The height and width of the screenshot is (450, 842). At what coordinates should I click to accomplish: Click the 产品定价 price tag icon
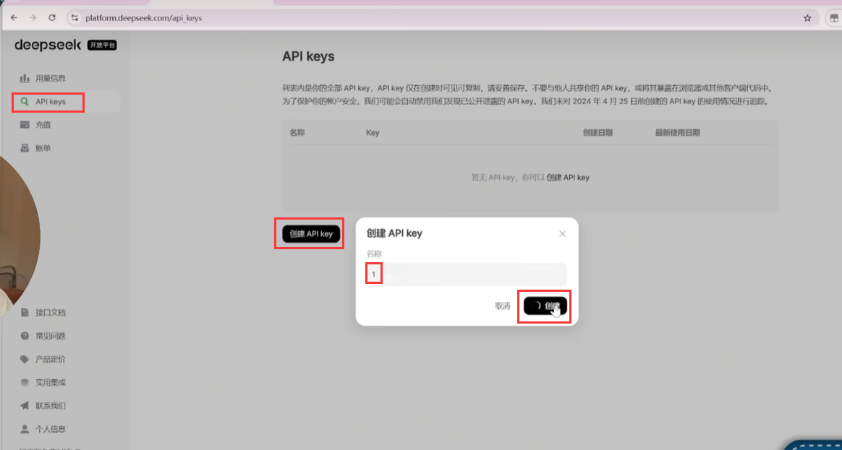24,360
